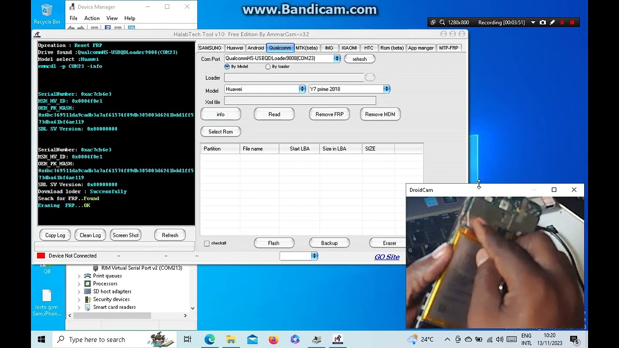
Task: Click the Screen Shot button
Action: pos(126,235)
